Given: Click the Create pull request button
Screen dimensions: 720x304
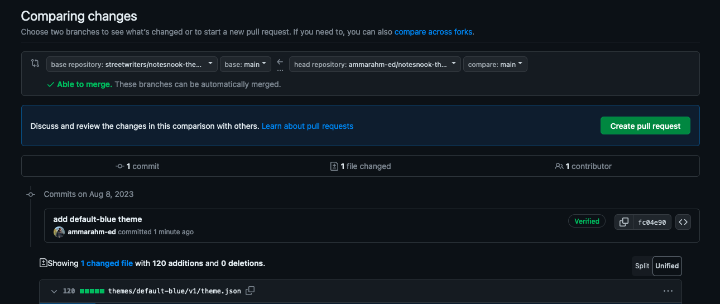Looking at the screenshot, I should coord(645,126).
